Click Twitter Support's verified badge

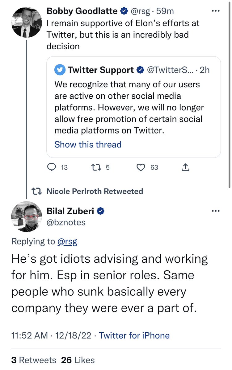pyautogui.click(x=140, y=70)
